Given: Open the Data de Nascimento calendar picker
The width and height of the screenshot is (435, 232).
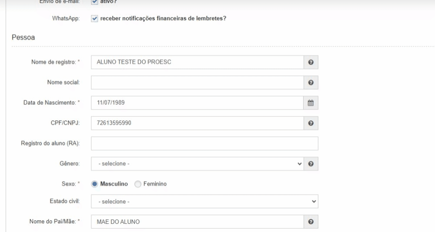Looking at the screenshot, I should coord(311,103).
